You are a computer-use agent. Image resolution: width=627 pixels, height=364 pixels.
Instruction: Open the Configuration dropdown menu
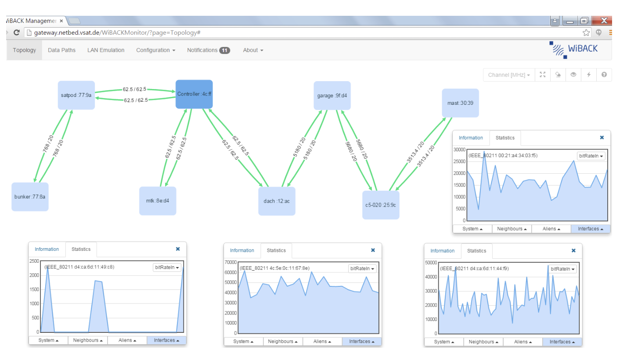tap(155, 50)
